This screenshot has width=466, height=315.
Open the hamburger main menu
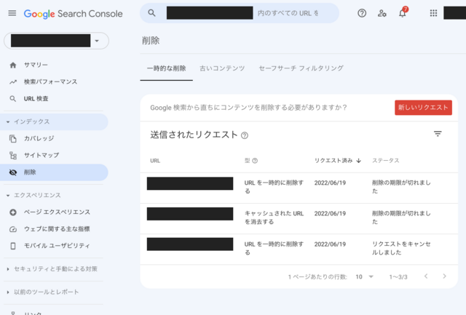12,13
